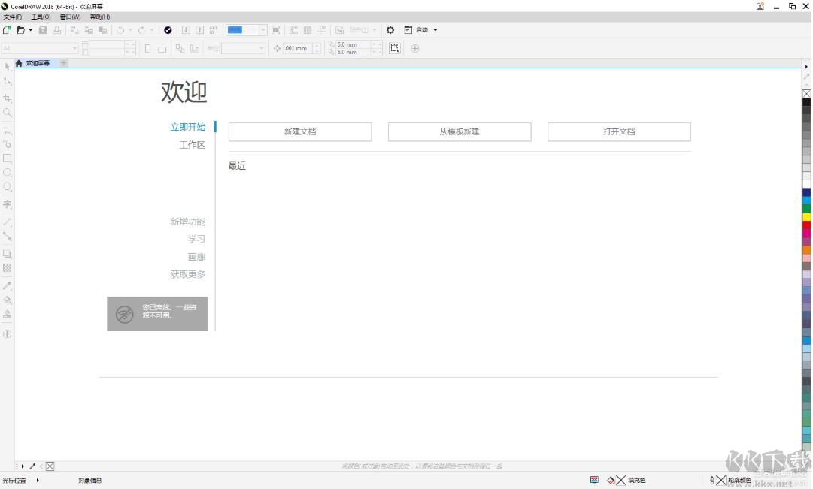Viewport: 813px width, 489px height.
Task: Click the plus to open a new tab
Action: click(x=64, y=63)
